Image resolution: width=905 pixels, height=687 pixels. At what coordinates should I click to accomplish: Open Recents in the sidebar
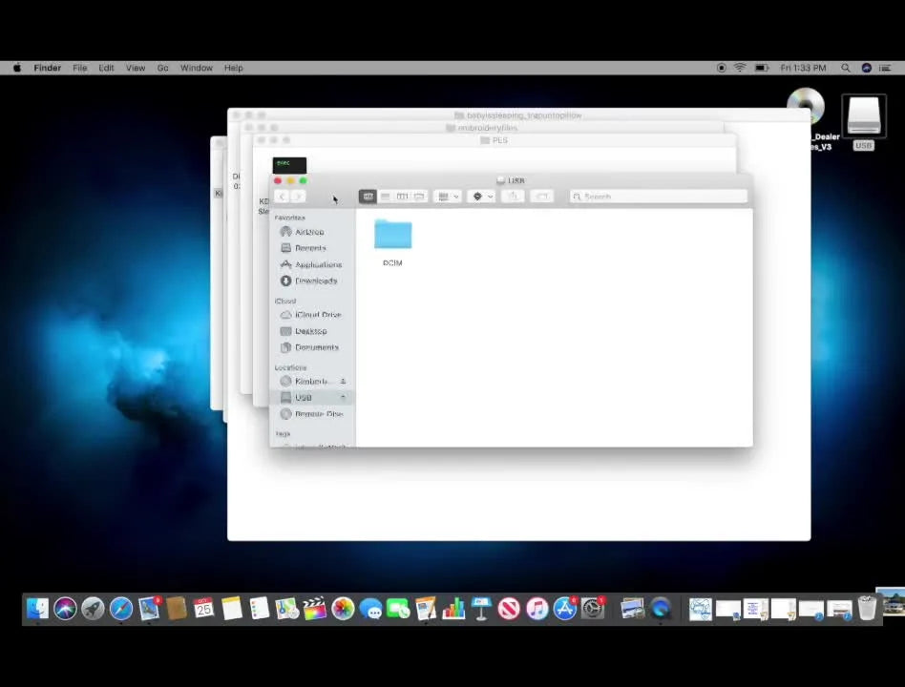tap(310, 248)
